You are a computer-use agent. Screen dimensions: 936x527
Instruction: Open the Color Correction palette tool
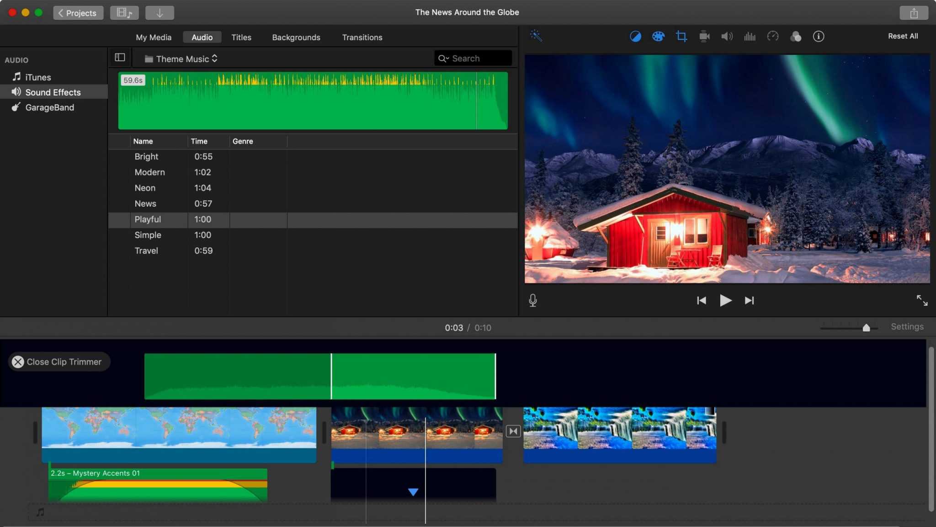pos(658,36)
